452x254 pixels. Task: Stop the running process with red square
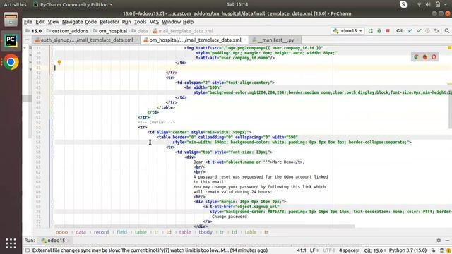coord(388,31)
